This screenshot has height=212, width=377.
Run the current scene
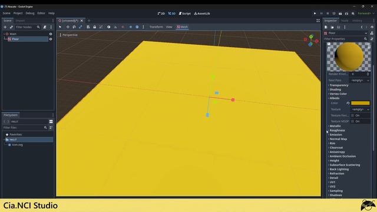click(x=340, y=14)
